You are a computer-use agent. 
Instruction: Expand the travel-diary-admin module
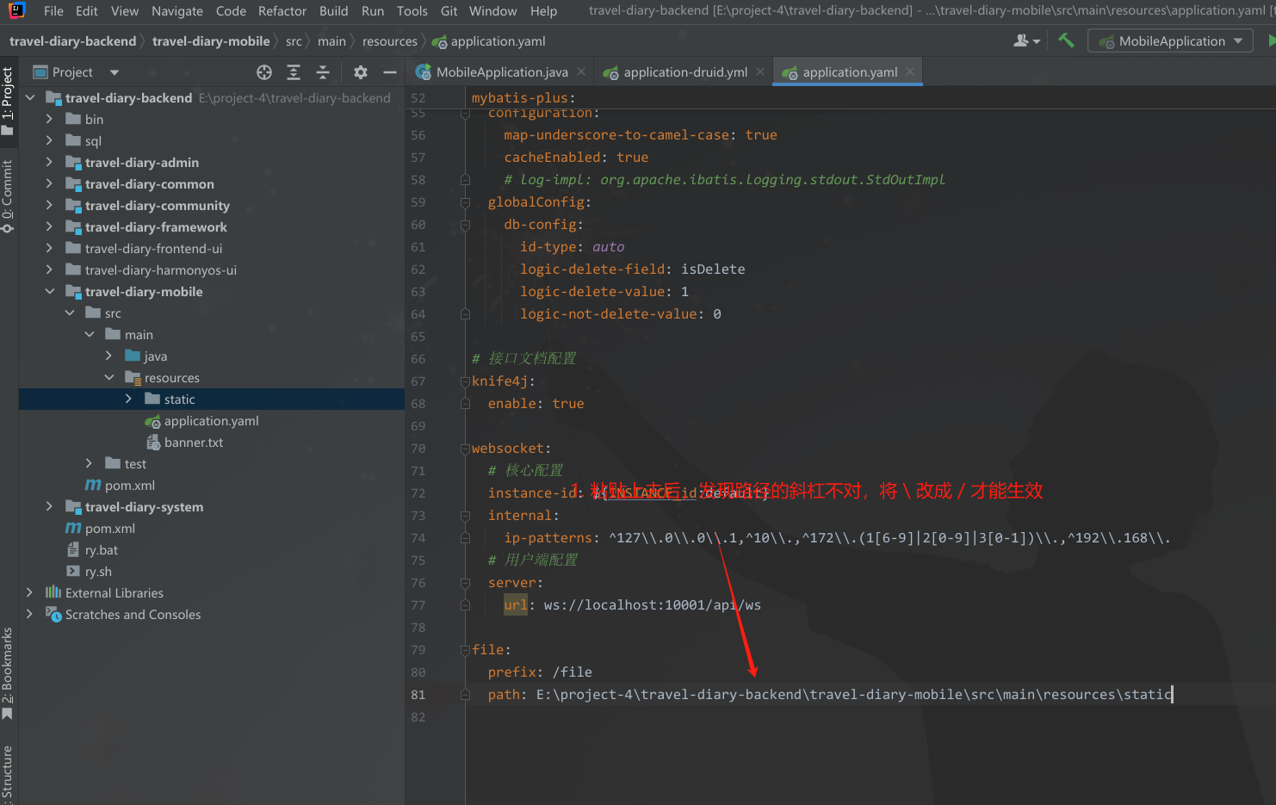coord(49,162)
